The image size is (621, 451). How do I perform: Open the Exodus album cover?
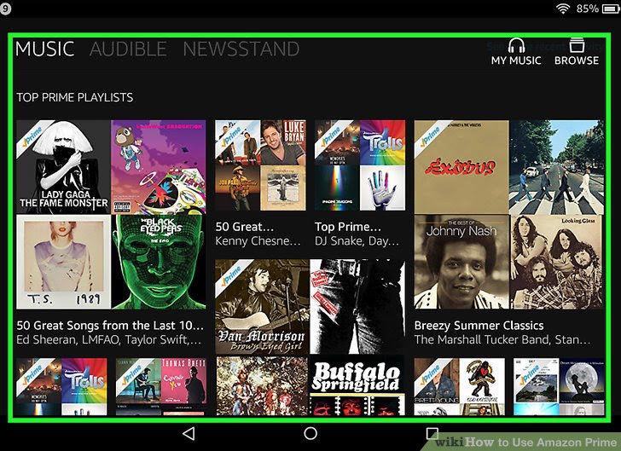[x=461, y=167]
